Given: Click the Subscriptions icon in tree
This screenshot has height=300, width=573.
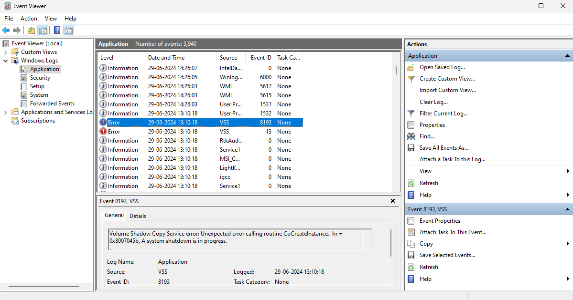Looking at the screenshot, I should (x=15, y=121).
